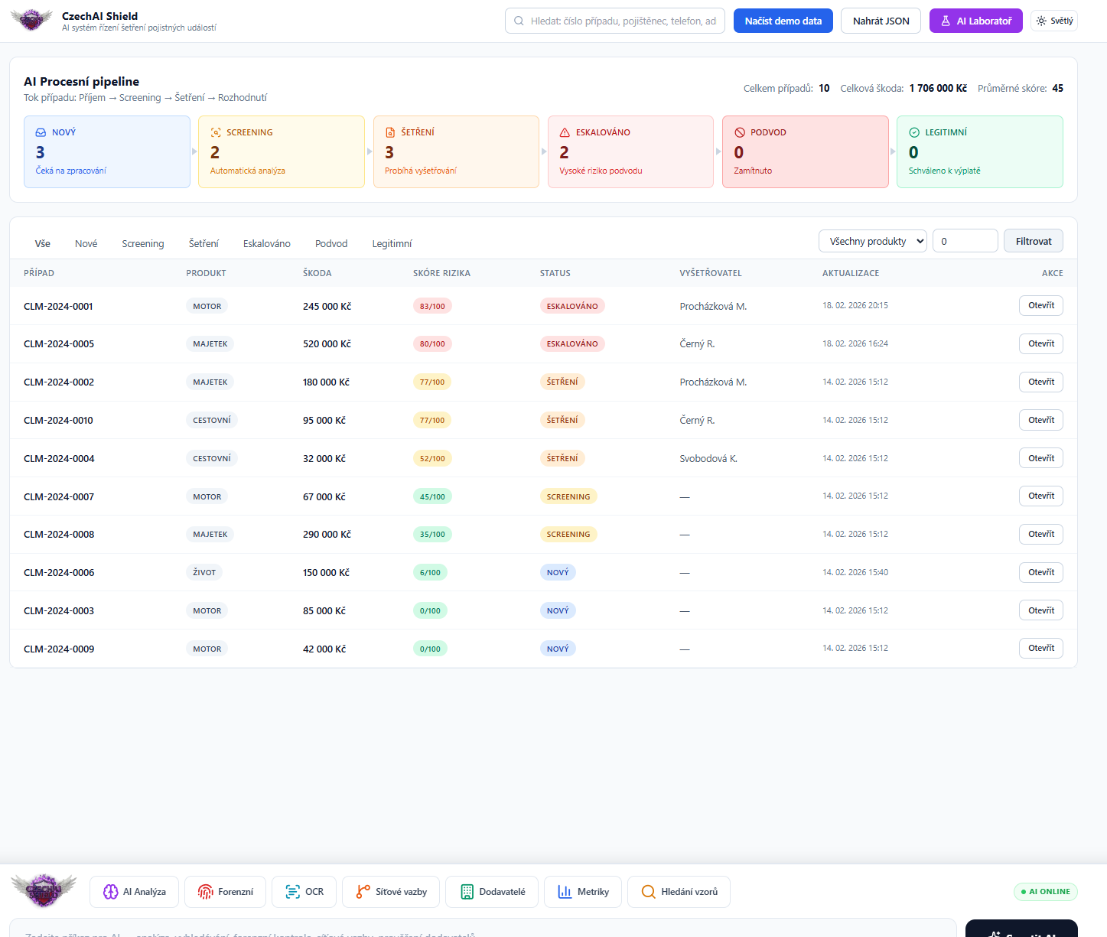Show the Metriky chart tool
This screenshot has height=937, width=1107.
click(x=583, y=892)
